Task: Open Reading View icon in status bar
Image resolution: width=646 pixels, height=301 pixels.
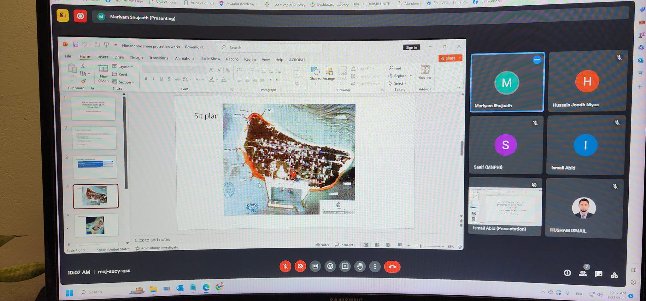Action: click(388, 245)
